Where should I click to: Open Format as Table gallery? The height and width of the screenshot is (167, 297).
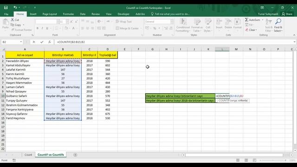(197, 26)
